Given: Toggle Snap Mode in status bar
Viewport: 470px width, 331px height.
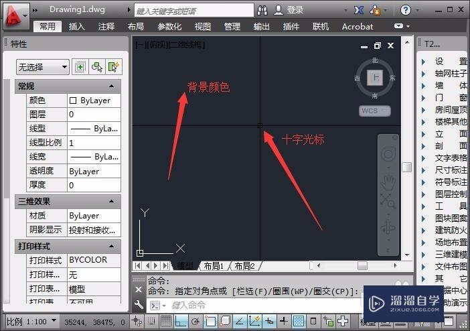Looking at the screenshot, I should click(x=151, y=322).
